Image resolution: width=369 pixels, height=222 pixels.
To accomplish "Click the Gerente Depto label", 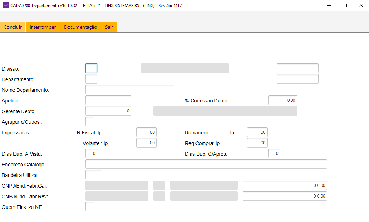I will (18, 111).
